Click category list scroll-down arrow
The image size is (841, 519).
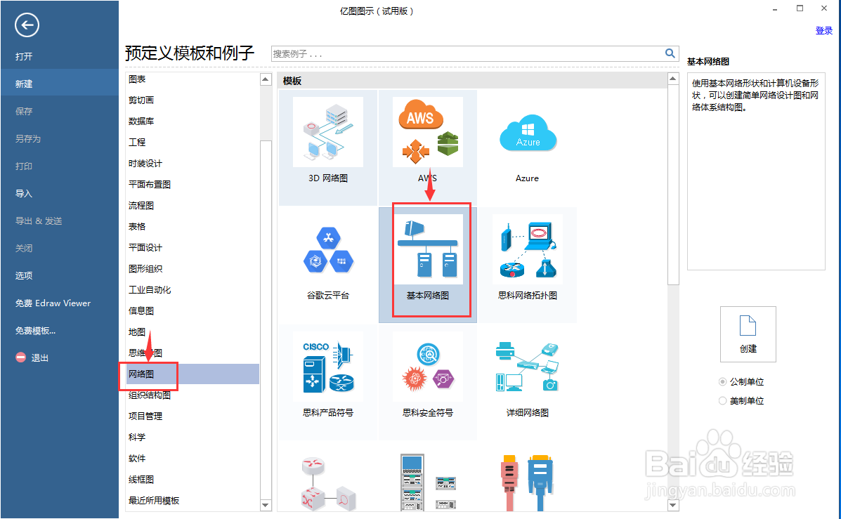coord(266,504)
